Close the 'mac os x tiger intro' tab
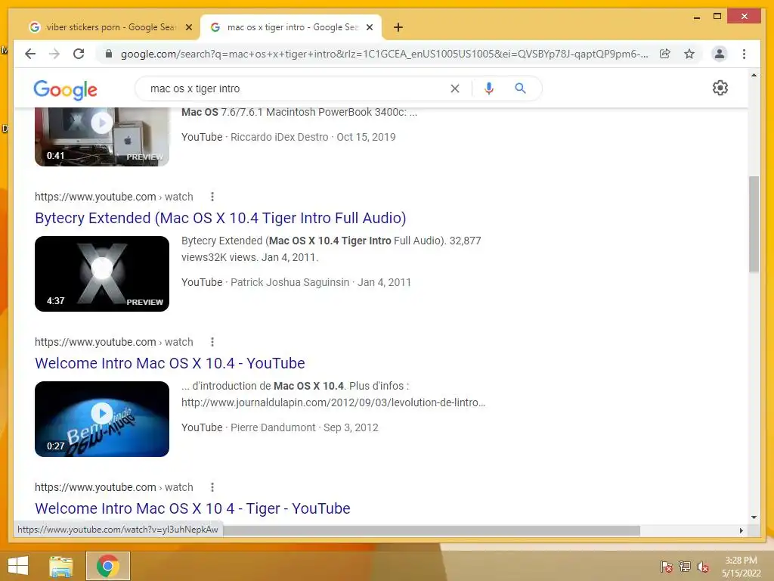The image size is (774, 581). [x=369, y=27]
